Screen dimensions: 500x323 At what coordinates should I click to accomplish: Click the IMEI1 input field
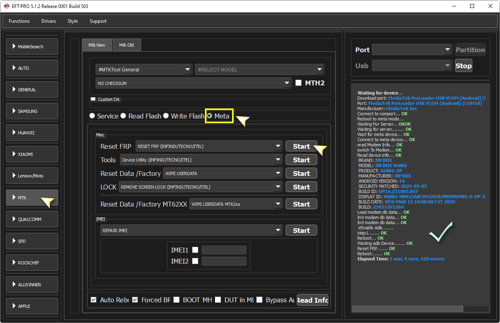tap(224, 250)
